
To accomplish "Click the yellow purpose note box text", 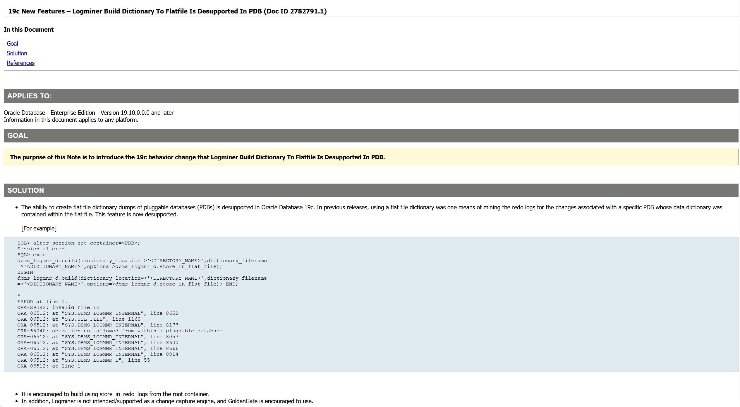I will click(197, 157).
